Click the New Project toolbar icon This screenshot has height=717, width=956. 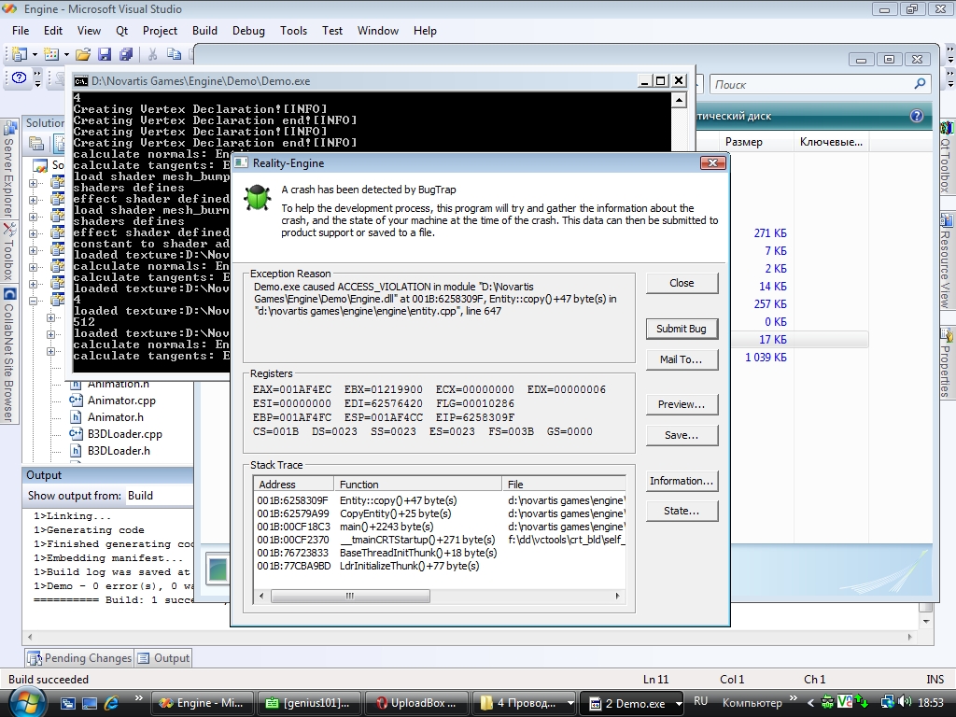19,54
